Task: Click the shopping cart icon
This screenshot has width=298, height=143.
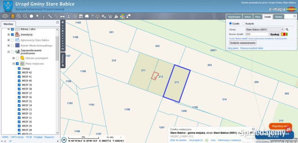Action: [x=110, y=16]
